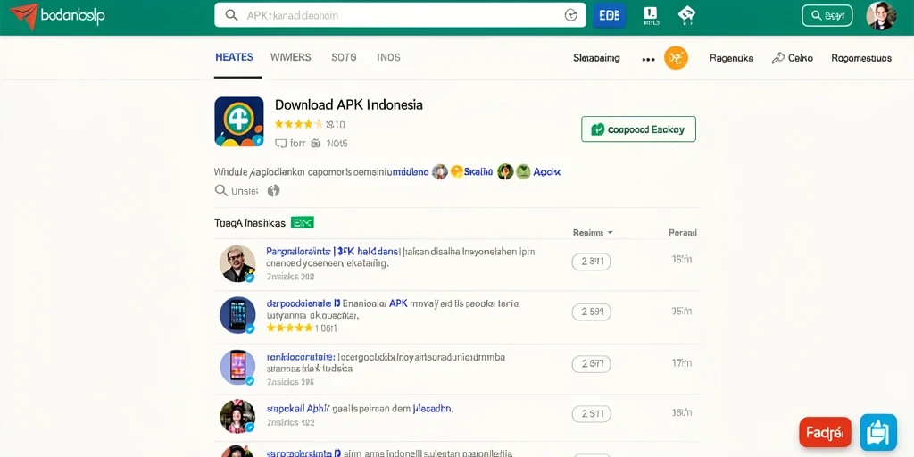Click the Poraad column header
This screenshot has height=457, width=914.
(x=683, y=233)
